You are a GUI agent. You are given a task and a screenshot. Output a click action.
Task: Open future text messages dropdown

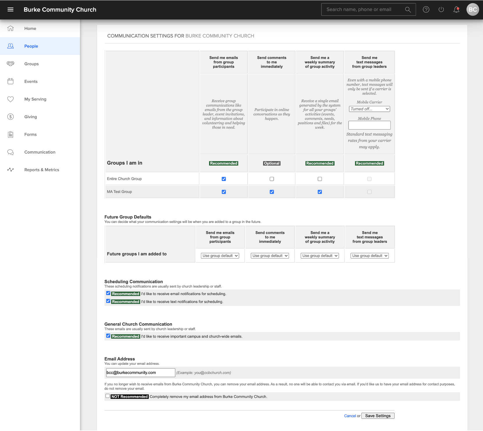point(370,256)
